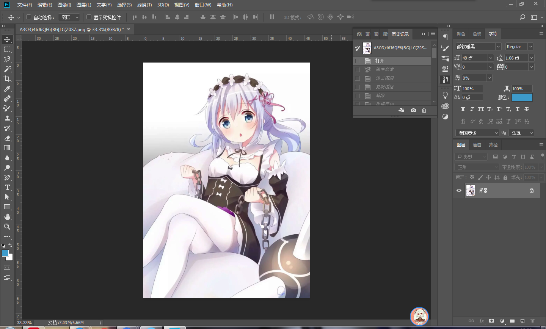Switch to the 通道 tab
Viewport: 546px width, 329px height.
point(477,145)
